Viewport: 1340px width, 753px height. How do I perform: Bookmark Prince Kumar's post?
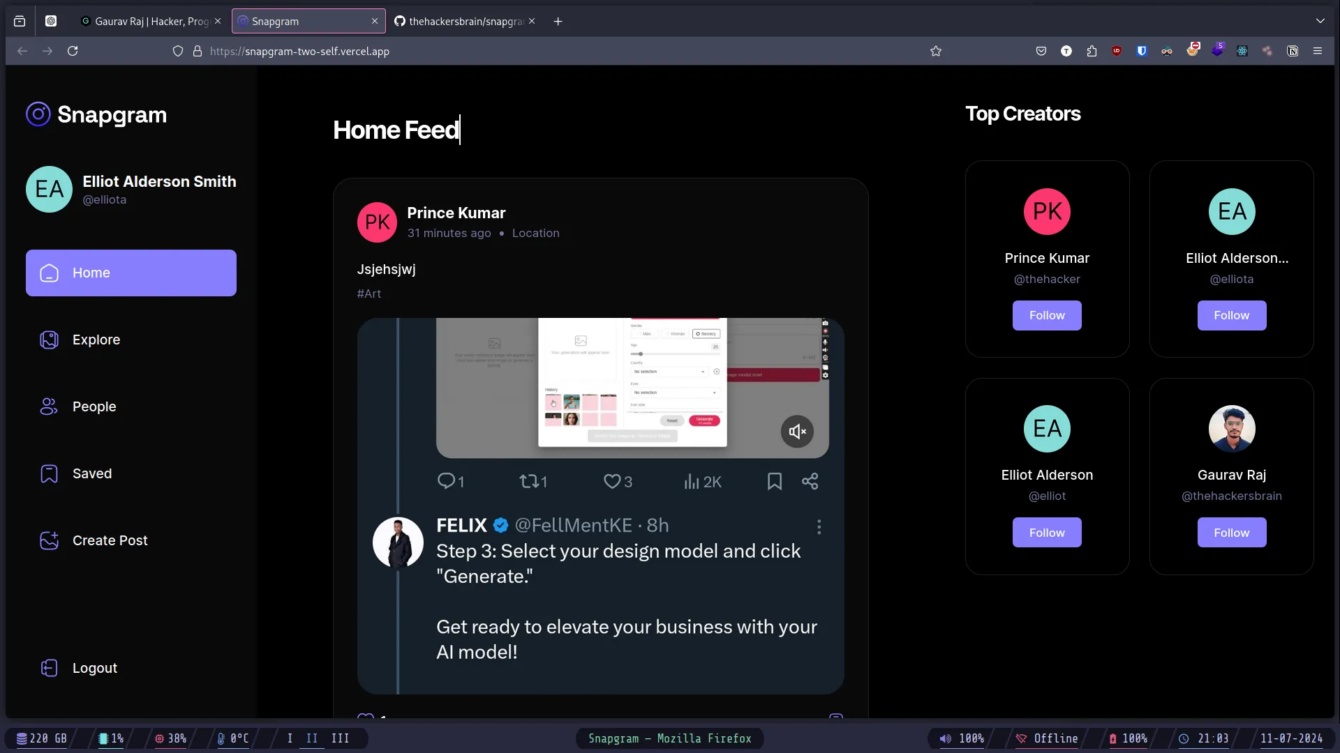coord(774,480)
